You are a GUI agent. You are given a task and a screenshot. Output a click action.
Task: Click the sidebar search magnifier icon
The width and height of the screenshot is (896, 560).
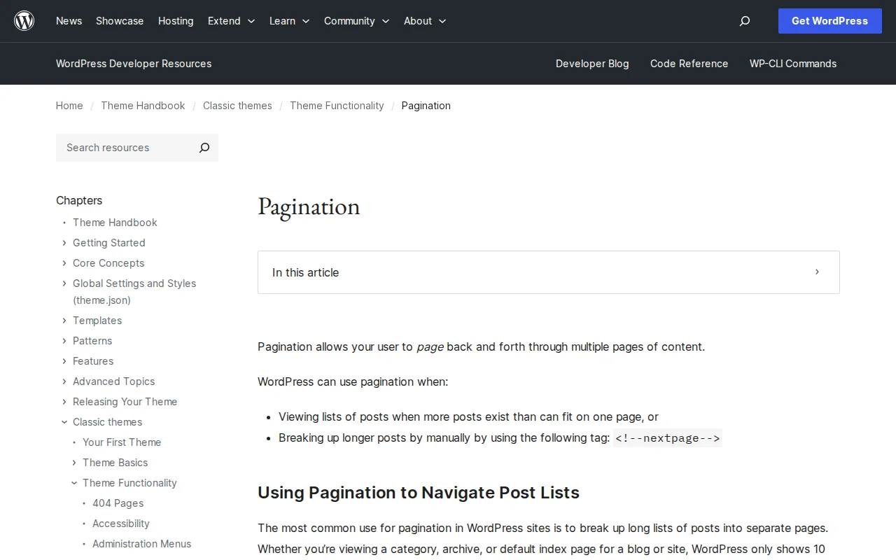click(204, 148)
